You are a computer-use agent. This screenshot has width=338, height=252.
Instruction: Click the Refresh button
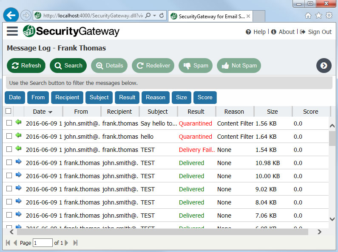pos(26,66)
